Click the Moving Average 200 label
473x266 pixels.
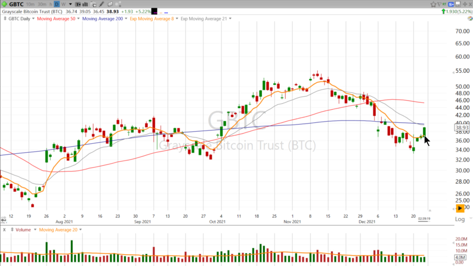[102, 19]
